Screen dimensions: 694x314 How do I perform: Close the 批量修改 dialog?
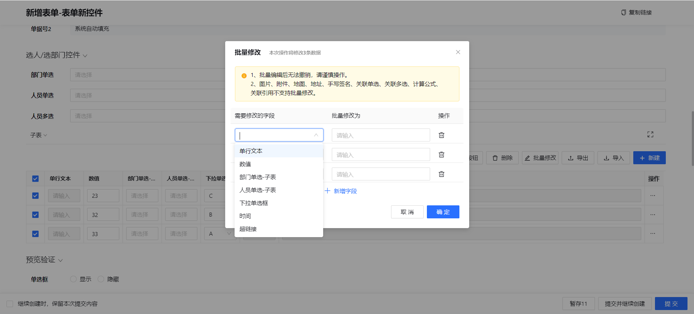point(458,52)
